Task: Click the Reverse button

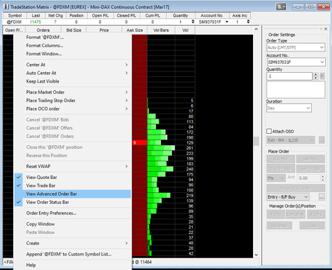Action: [279, 226]
